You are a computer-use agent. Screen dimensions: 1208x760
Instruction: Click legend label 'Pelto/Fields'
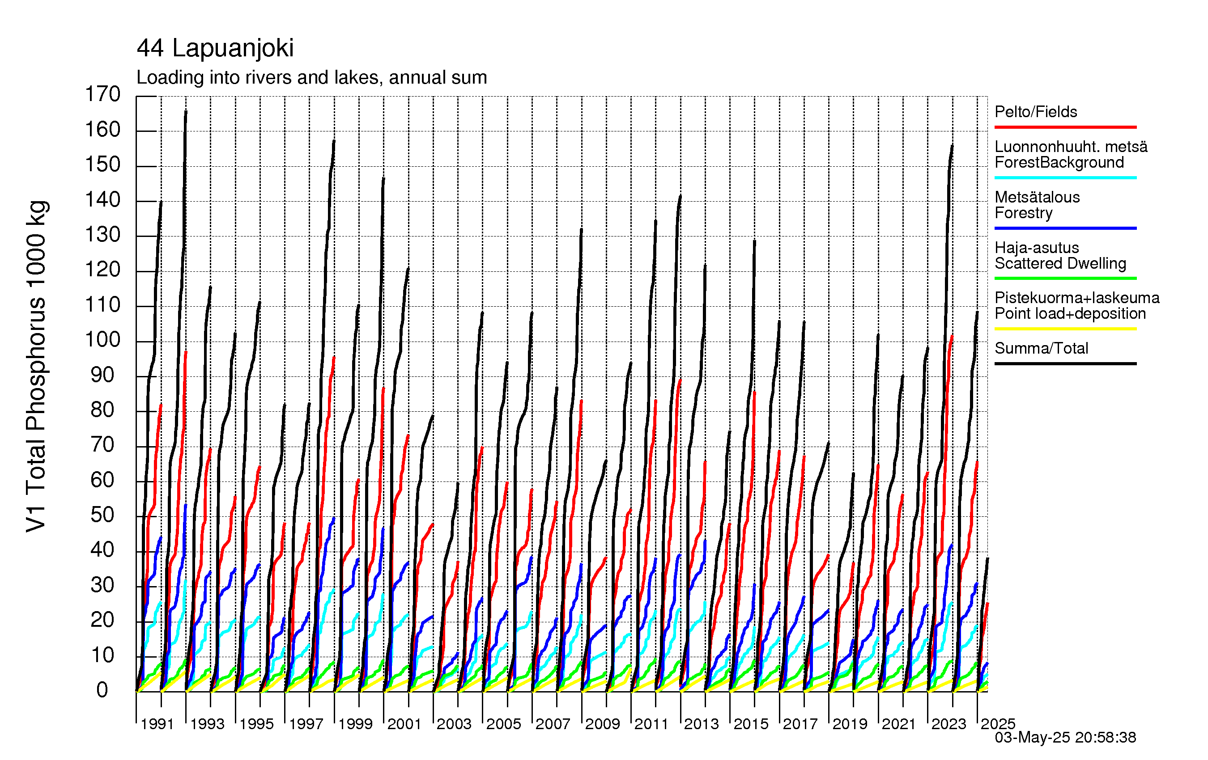coord(1036,112)
